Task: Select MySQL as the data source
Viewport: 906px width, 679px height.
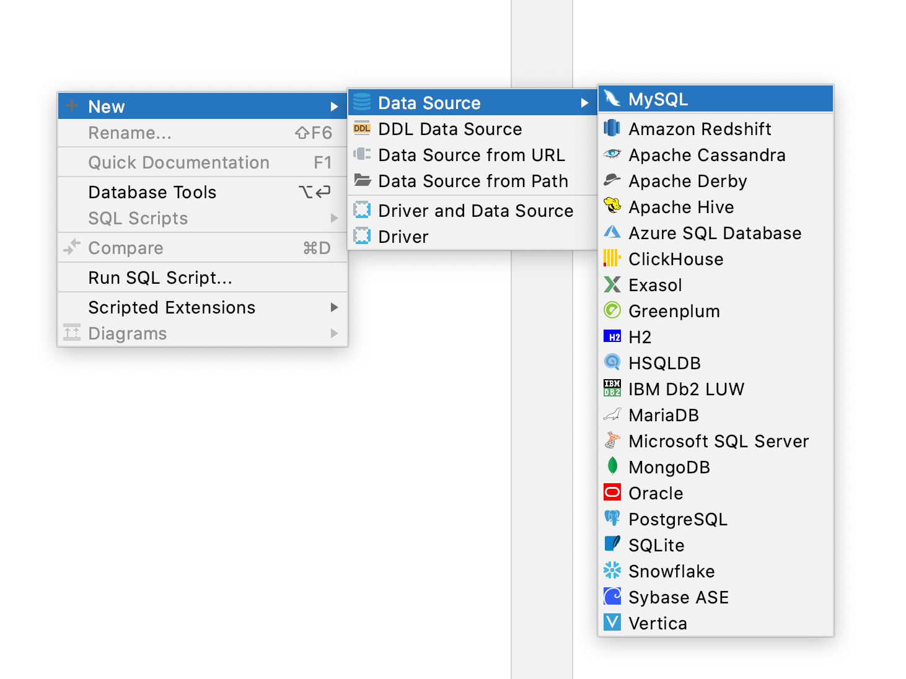Action: [716, 99]
